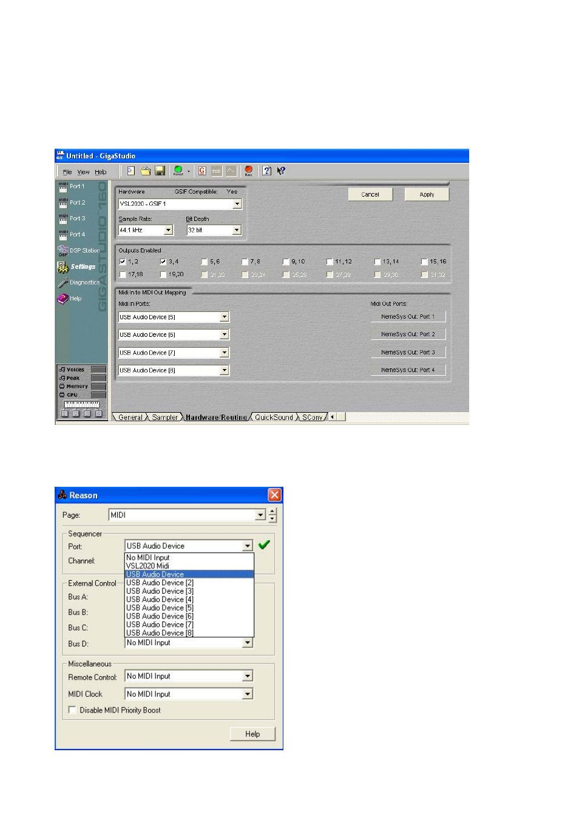
Task: Open the Remote Control MIDI input dropdown
Action: pyautogui.click(x=248, y=676)
